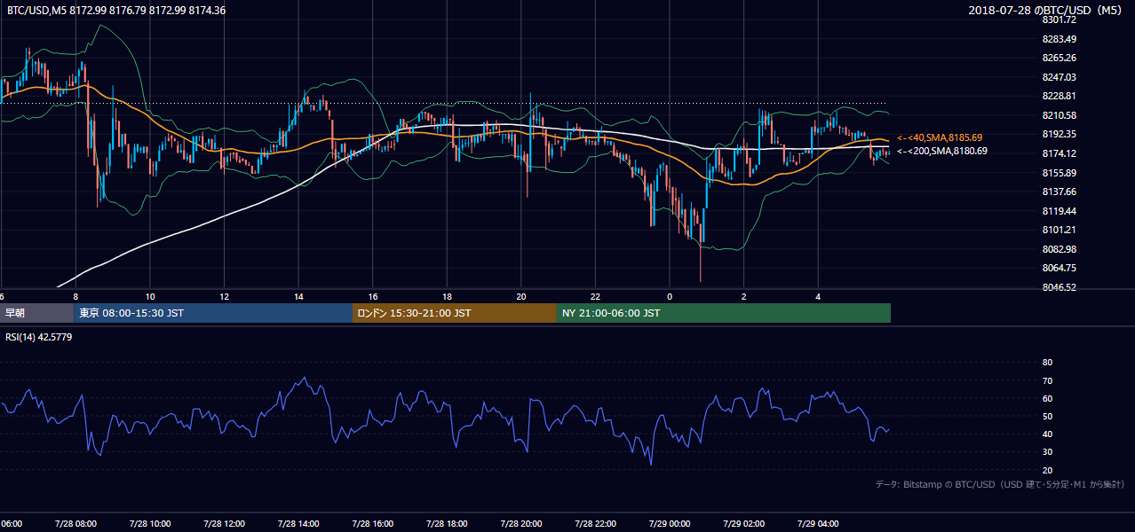The width and height of the screenshot is (1135, 532).
Task: Click price axis label 8155.89
Action: point(1060,173)
